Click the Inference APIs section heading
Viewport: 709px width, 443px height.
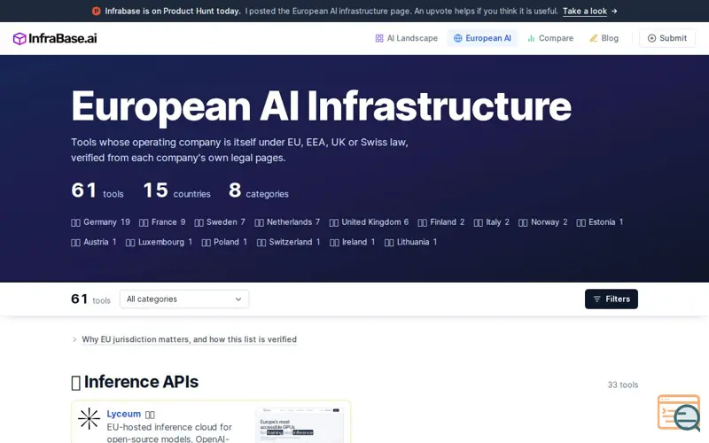point(135,383)
